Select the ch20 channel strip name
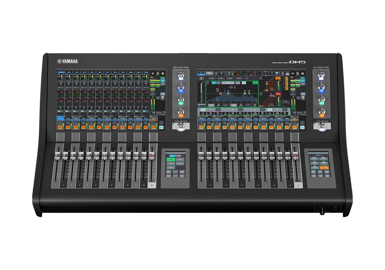This screenshot has height=270, width=385. [256, 119]
